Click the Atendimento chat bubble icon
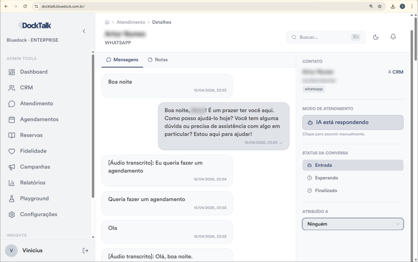 pos(12,104)
